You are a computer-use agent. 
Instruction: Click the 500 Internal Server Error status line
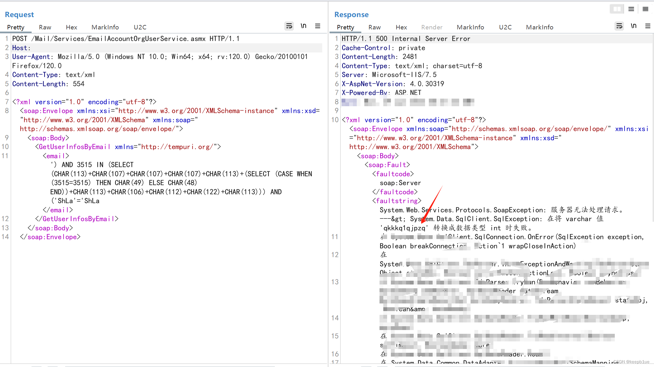coord(406,39)
